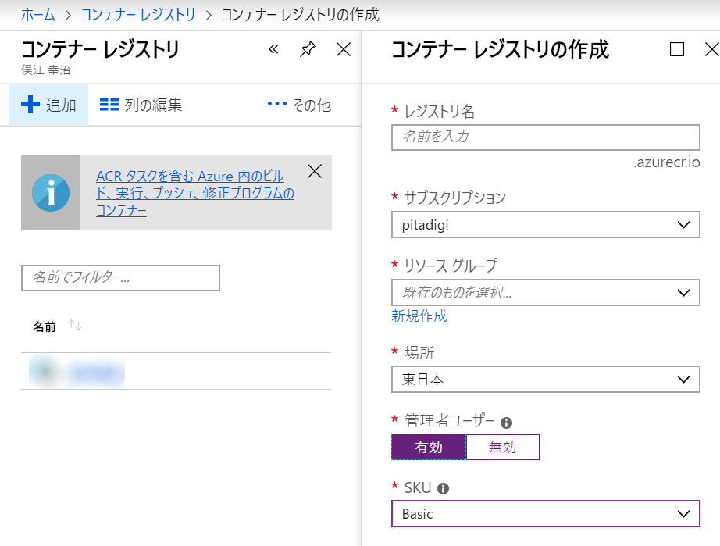Image resolution: width=720 pixels, height=546 pixels.
Task: Click the レジストリ名 input field
Action: [x=545, y=137]
